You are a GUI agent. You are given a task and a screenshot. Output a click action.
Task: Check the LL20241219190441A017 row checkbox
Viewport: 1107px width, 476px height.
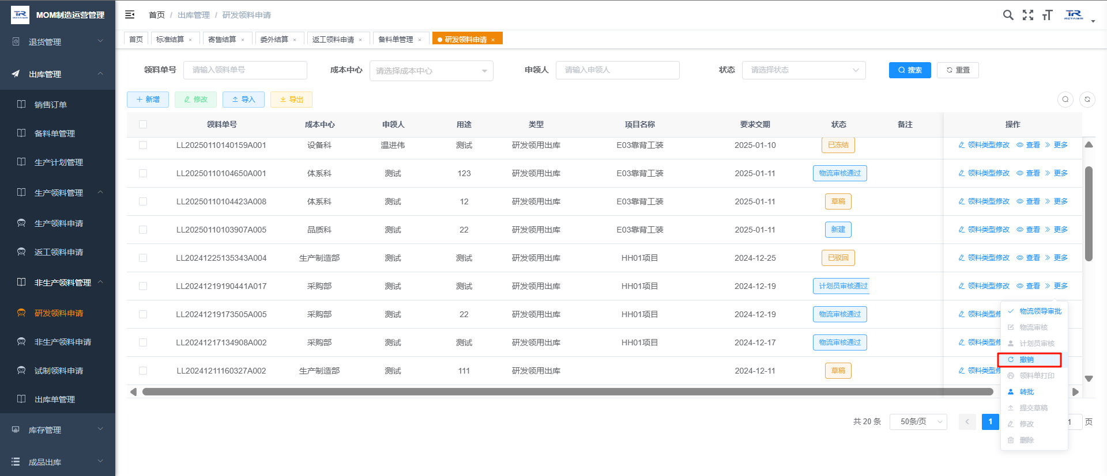coord(143,286)
